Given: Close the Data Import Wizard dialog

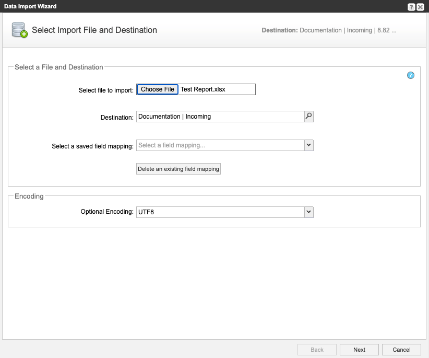Looking at the screenshot, I should pyautogui.click(x=420, y=7).
